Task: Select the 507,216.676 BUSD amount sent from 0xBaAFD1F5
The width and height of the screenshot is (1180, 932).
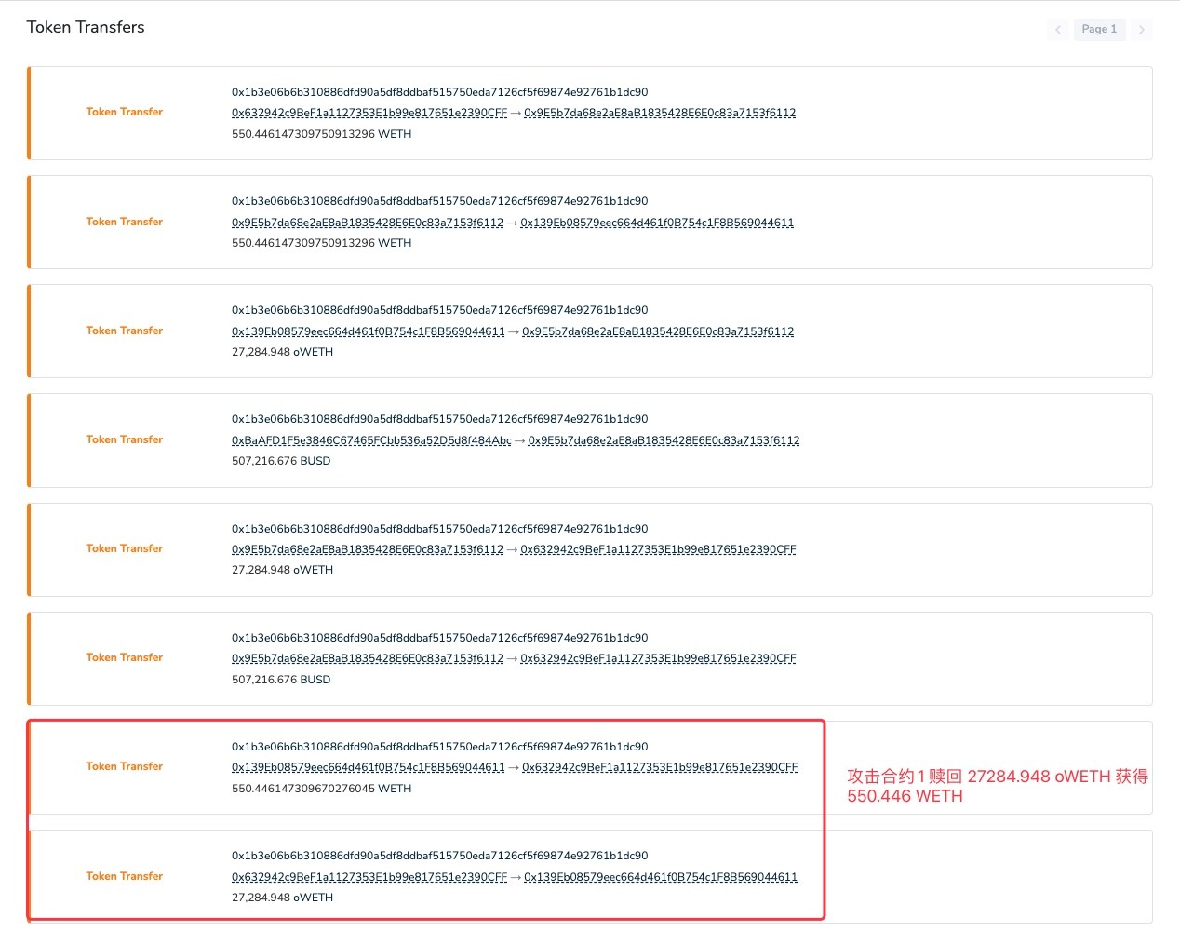Action: coord(281,461)
